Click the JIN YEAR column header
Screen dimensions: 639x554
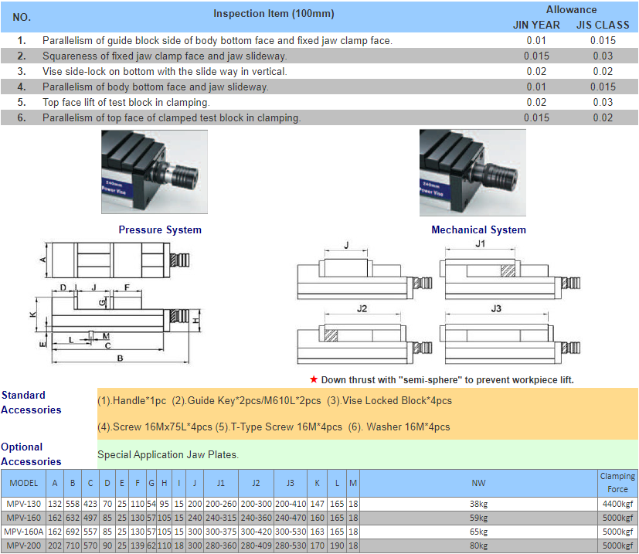point(536,25)
